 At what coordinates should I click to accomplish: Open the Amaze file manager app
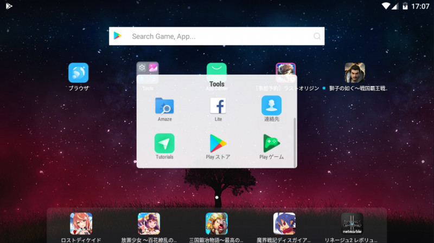(164, 106)
